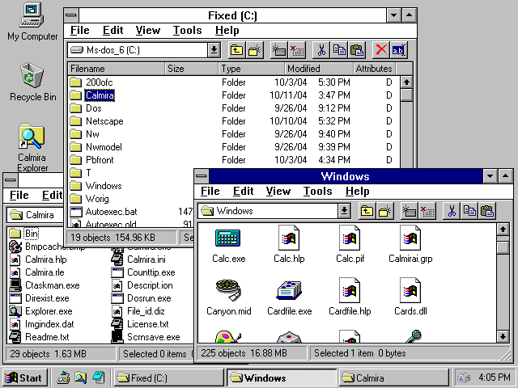Sort by the Type column header

[252, 69]
